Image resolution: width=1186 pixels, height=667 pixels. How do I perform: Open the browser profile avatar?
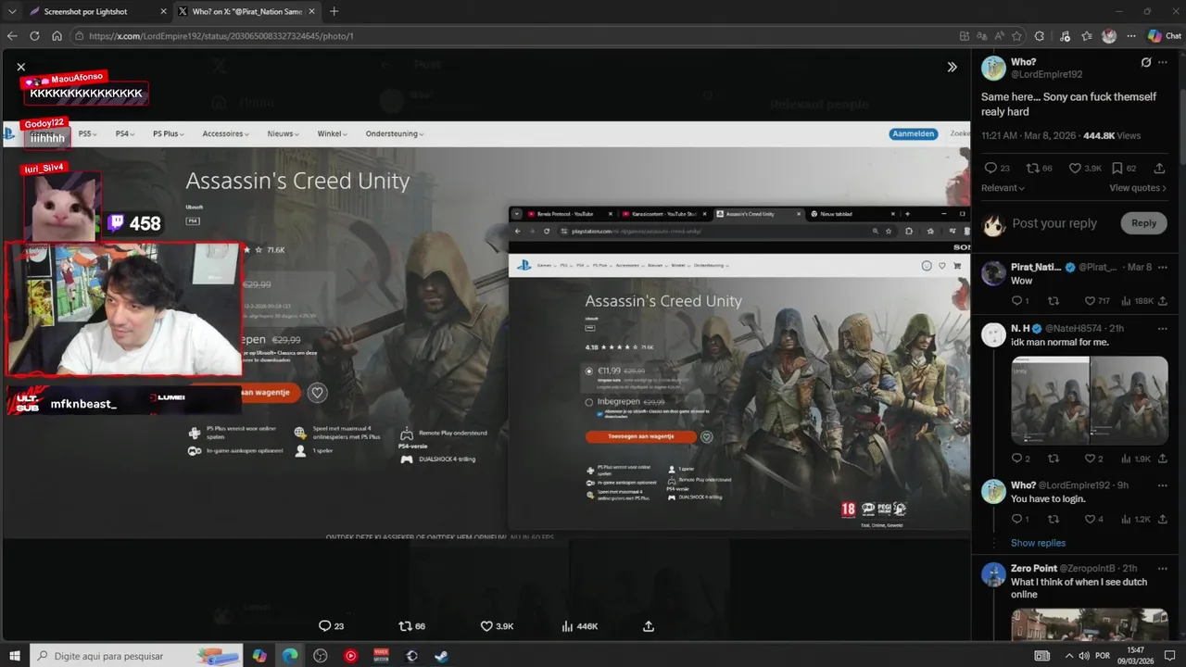(x=1109, y=36)
